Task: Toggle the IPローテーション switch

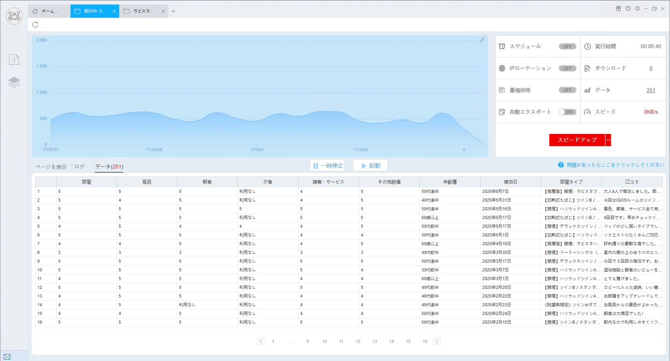Action: (x=567, y=68)
